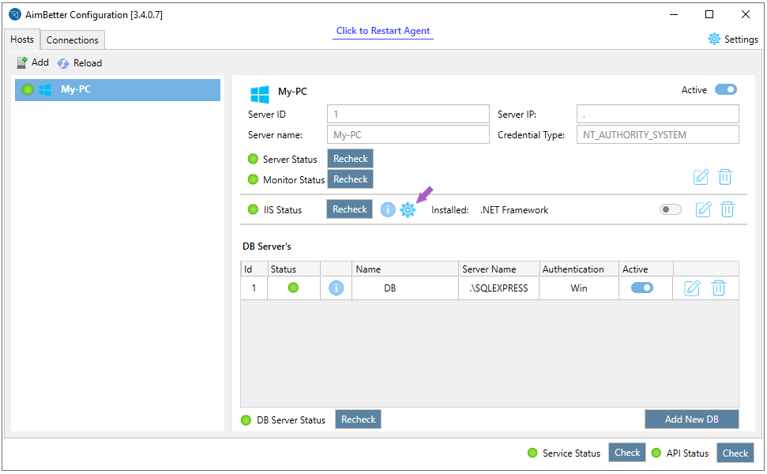Check the API Status

(735, 453)
